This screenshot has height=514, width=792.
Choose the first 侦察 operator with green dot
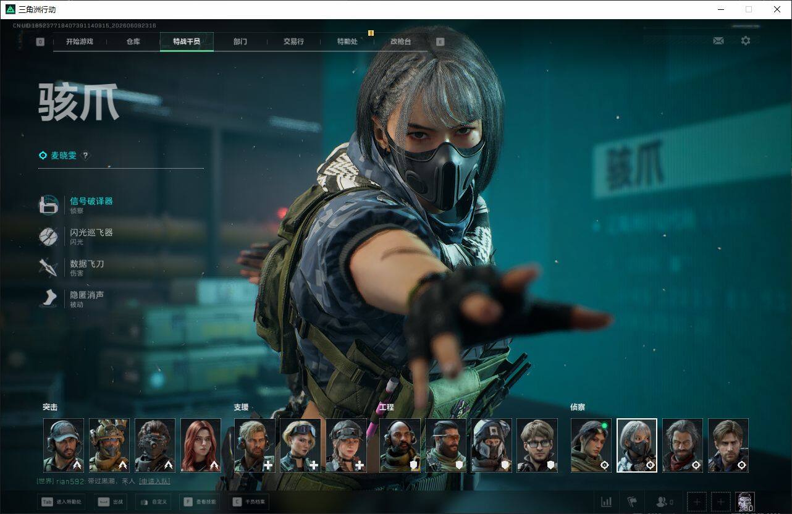tap(591, 445)
